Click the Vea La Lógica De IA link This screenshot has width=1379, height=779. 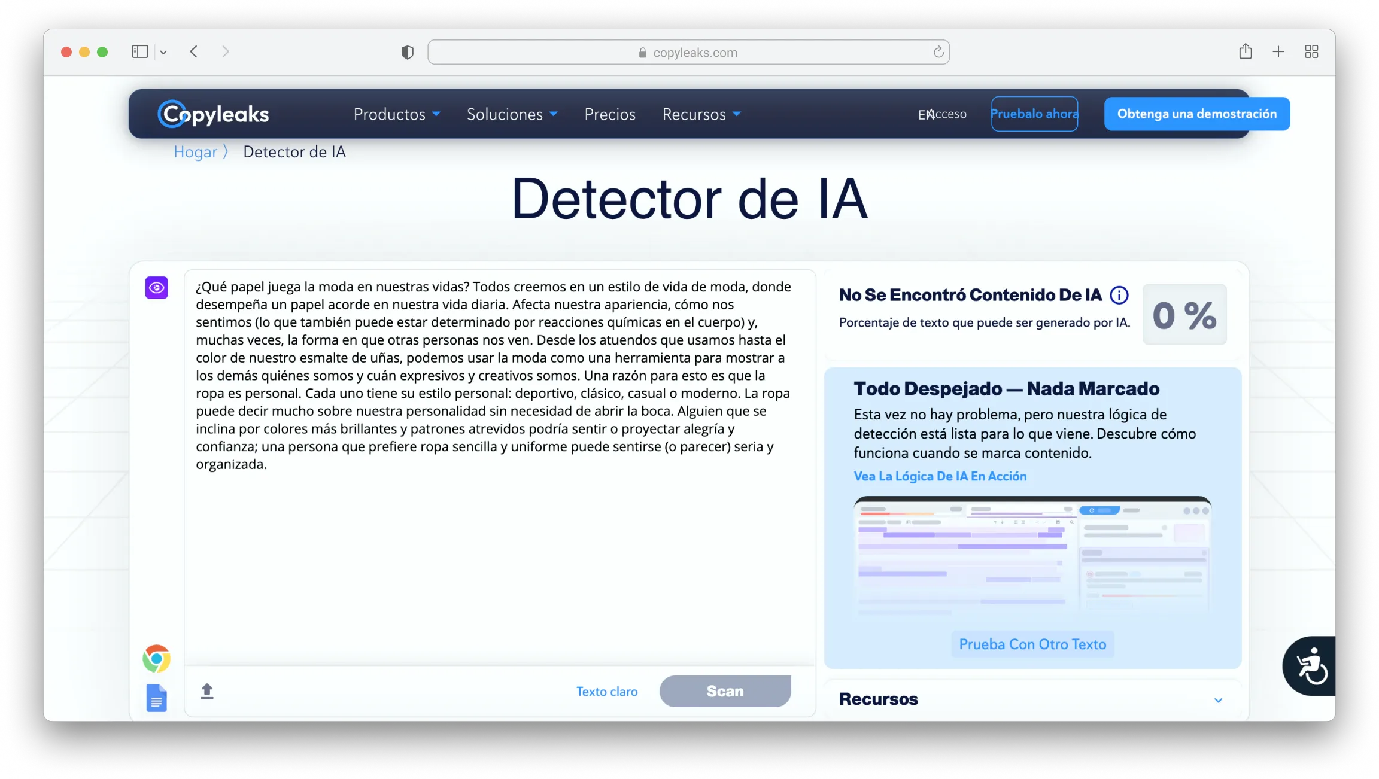pyautogui.click(x=940, y=476)
